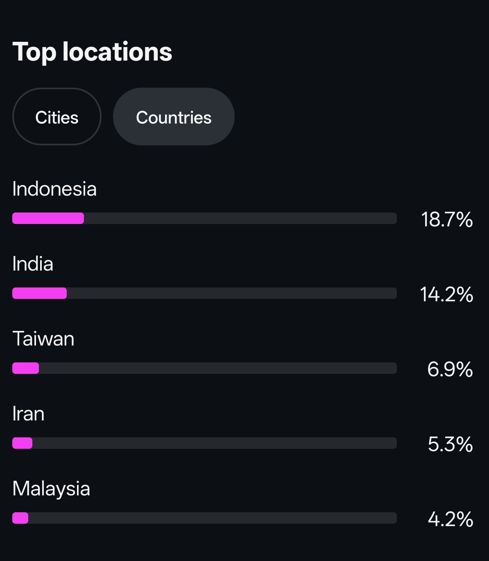
Task: Click the Indonesia country label
Action: (x=54, y=189)
